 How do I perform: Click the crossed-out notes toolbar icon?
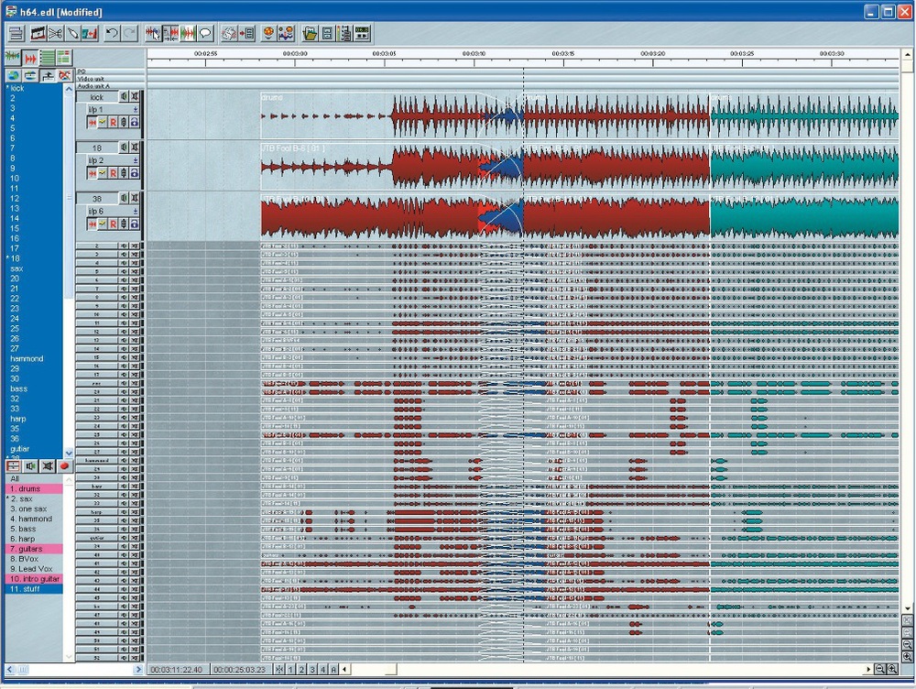[x=229, y=34]
